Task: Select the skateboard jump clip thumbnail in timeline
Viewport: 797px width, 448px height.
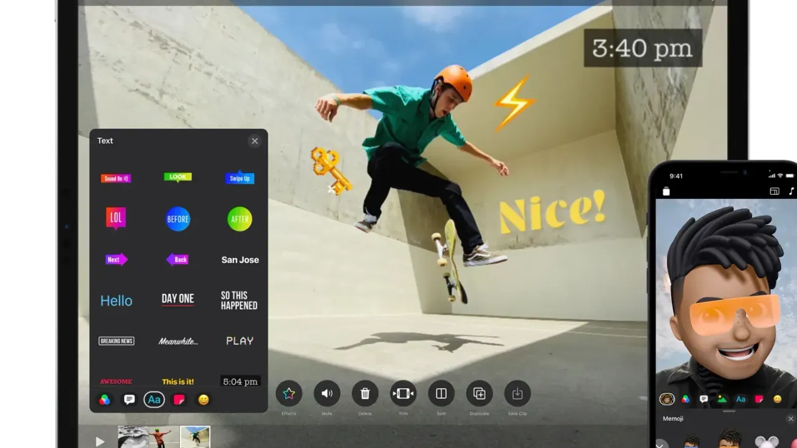Action: [195, 437]
